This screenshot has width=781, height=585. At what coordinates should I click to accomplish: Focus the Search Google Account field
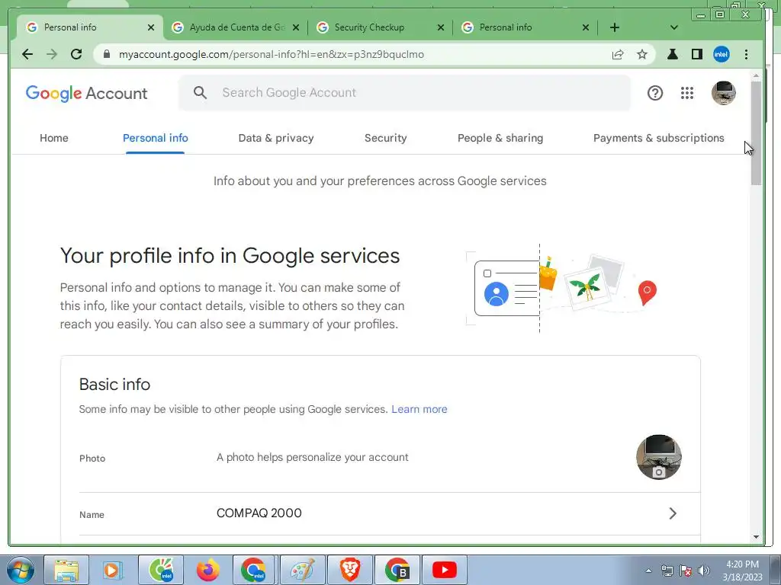(404, 92)
